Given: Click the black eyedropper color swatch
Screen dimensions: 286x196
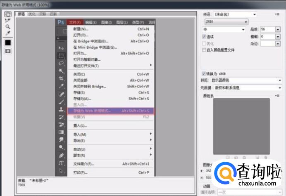Looking at the screenshot, I should tap(8, 43).
